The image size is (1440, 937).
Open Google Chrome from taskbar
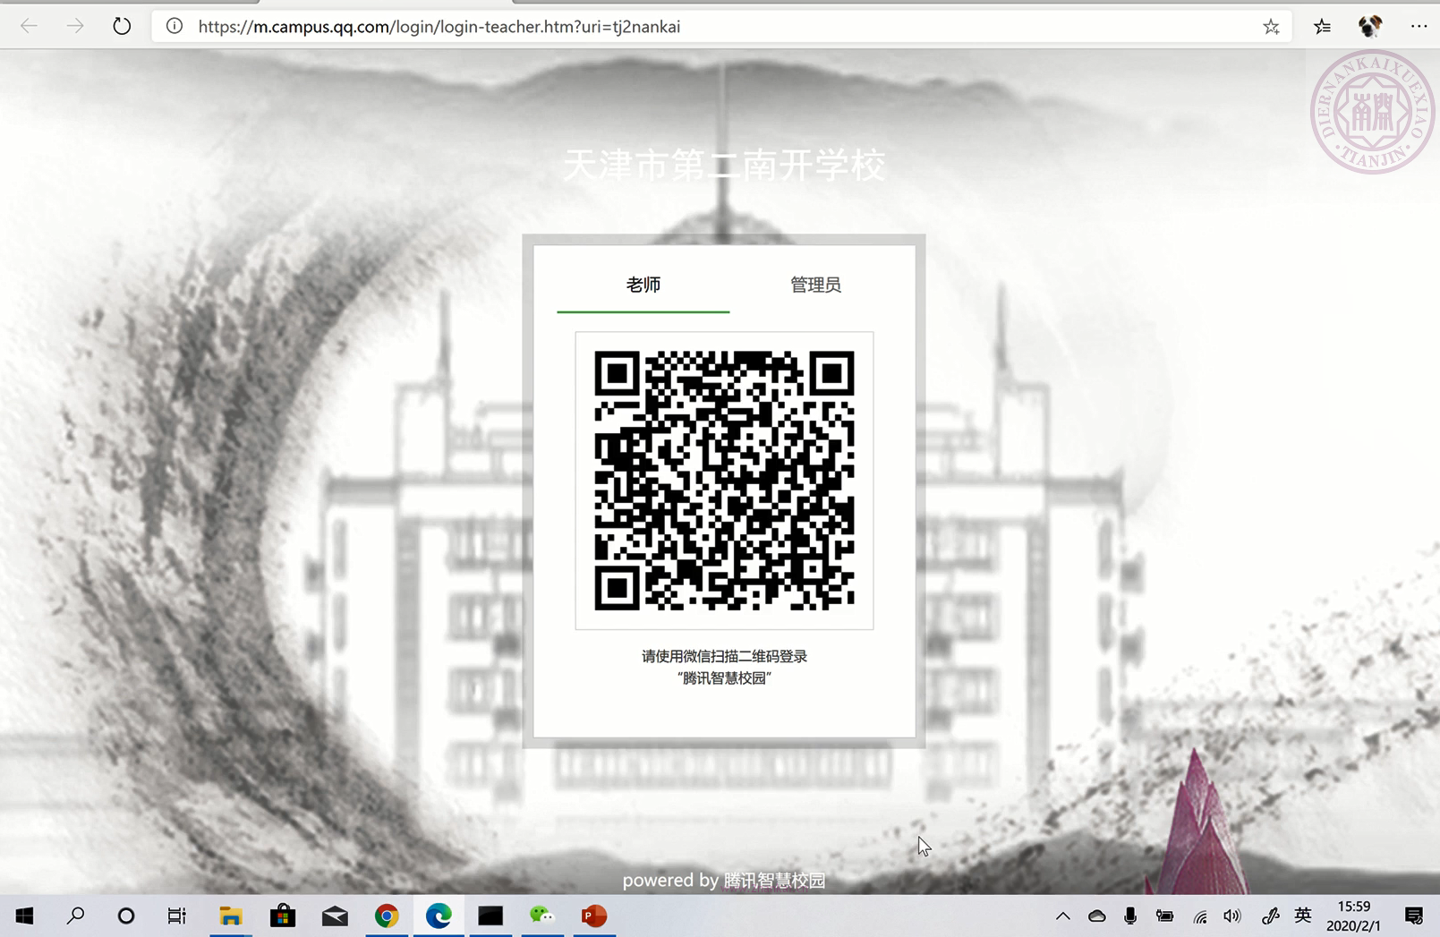click(387, 916)
